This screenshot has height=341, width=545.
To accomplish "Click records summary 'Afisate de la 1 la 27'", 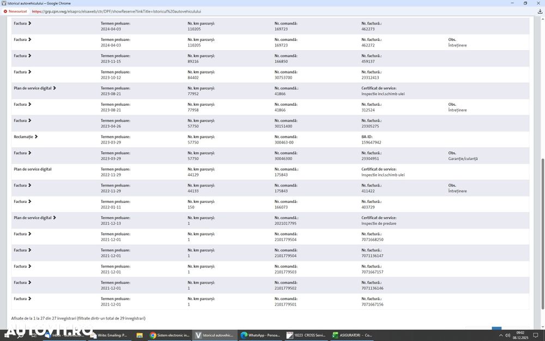I will point(78,319).
